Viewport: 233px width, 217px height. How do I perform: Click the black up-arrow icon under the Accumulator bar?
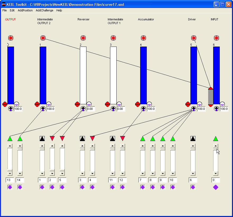(x=143, y=109)
